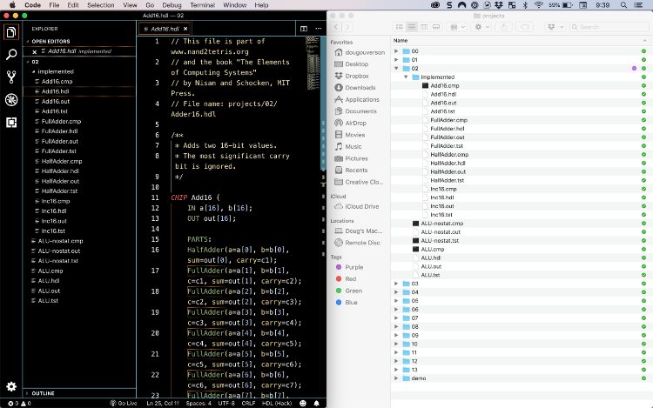Open Downloads in Finder sidebar
This screenshot has height=408, width=653.
(360, 88)
